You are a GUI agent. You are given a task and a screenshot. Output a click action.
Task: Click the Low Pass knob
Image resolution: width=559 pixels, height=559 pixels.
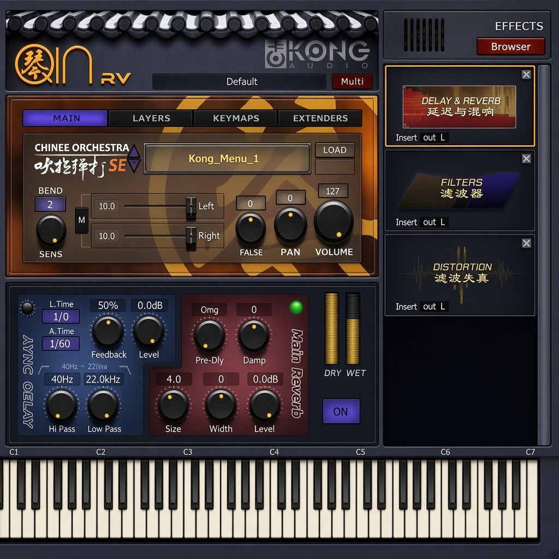(x=103, y=406)
